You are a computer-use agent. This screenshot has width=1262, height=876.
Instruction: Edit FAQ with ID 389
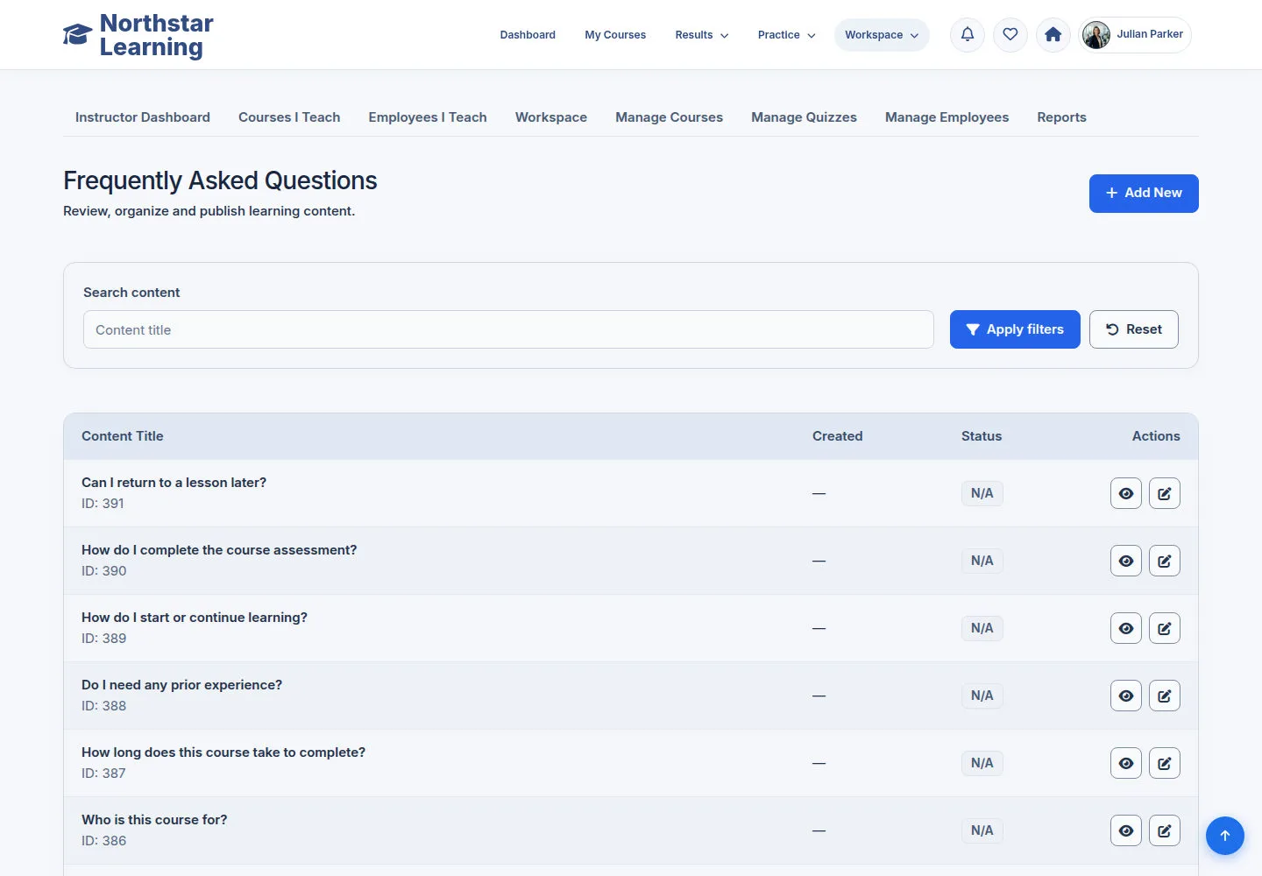pos(1165,628)
